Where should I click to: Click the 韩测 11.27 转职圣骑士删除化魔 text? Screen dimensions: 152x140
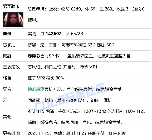point(96,133)
